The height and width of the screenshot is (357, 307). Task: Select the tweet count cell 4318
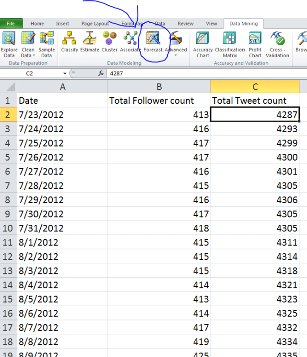[255, 271]
